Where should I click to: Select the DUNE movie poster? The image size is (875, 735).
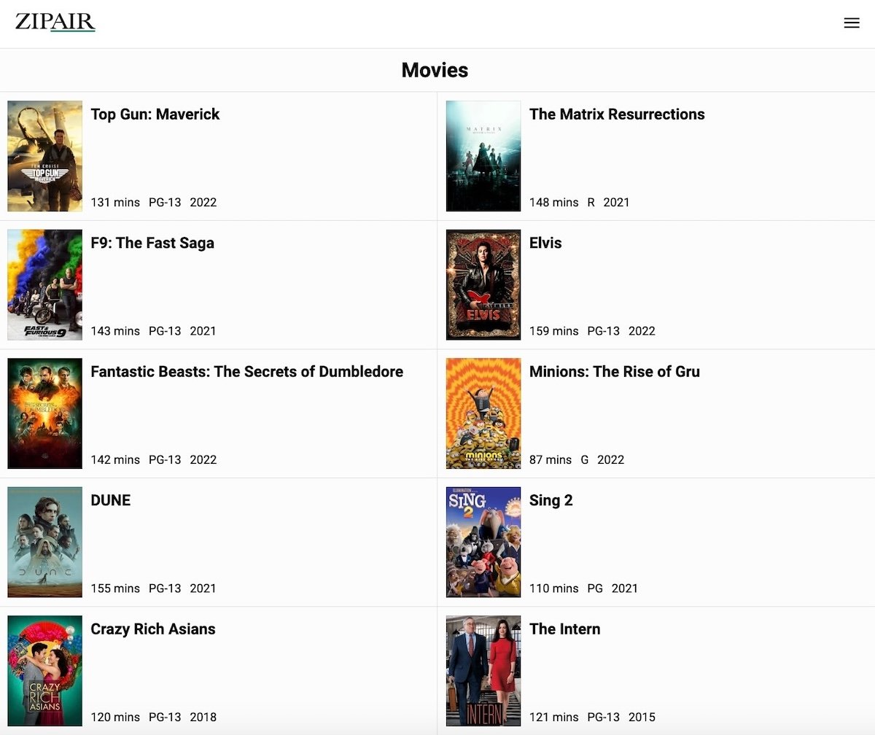(x=45, y=542)
